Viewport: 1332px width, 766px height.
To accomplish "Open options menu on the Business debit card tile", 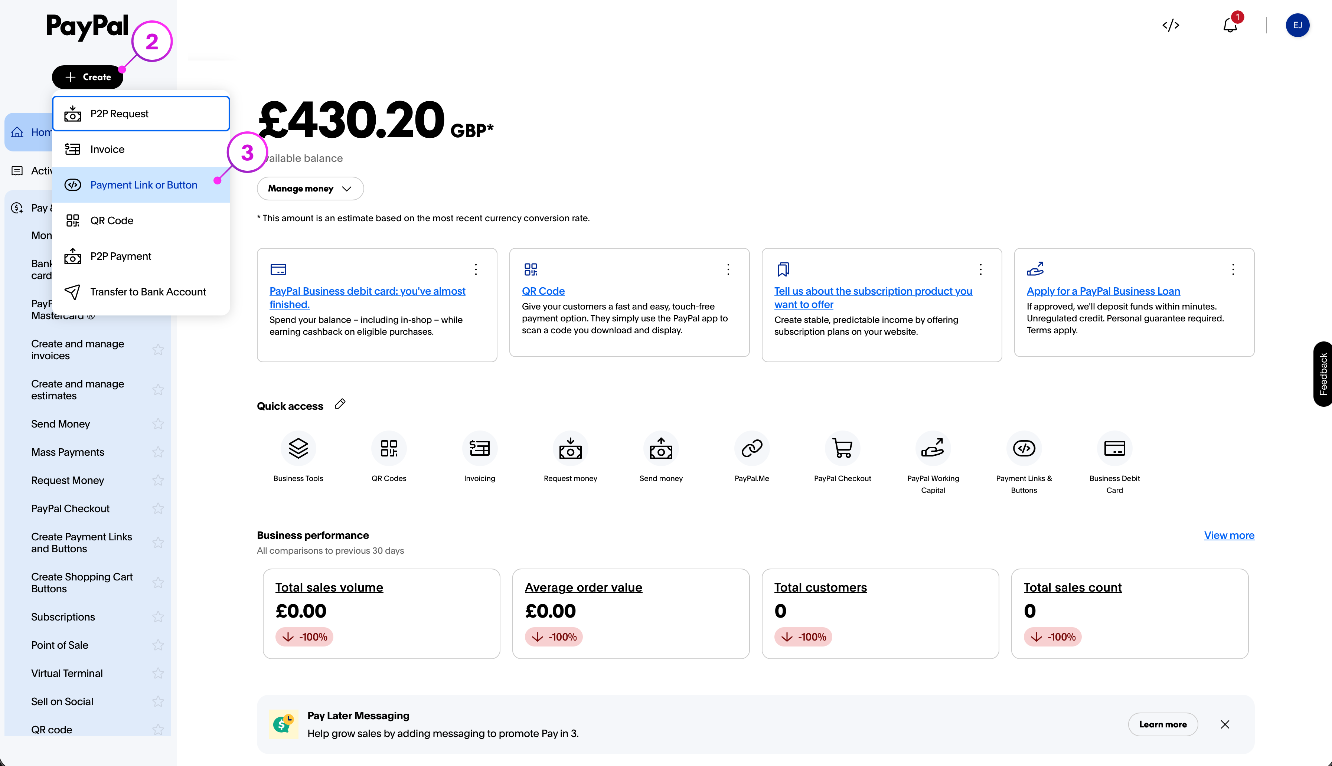I will pos(476,269).
